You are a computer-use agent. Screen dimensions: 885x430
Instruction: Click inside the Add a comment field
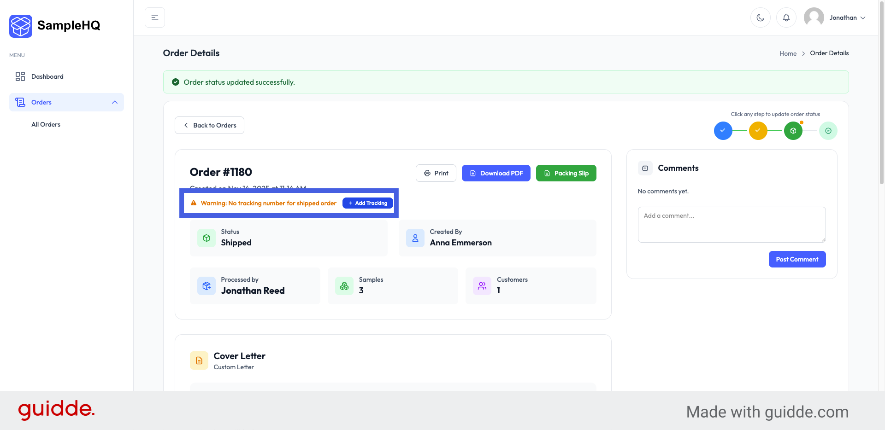(x=732, y=225)
